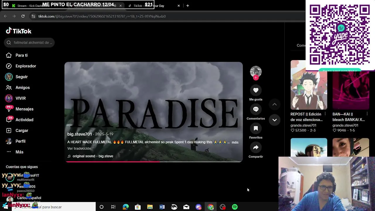Open Mensajes inbox

[20, 109]
